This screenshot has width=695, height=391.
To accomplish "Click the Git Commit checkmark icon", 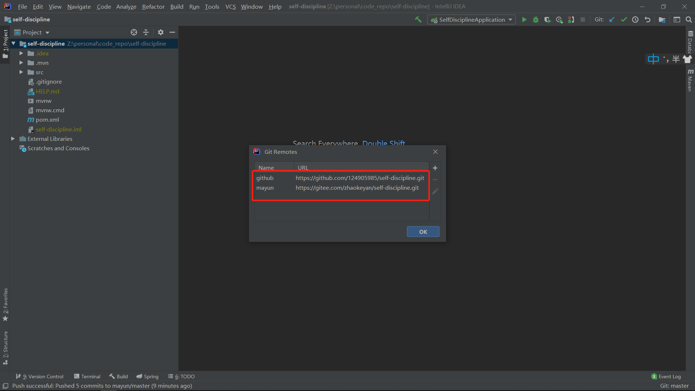I will pos(624,20).
